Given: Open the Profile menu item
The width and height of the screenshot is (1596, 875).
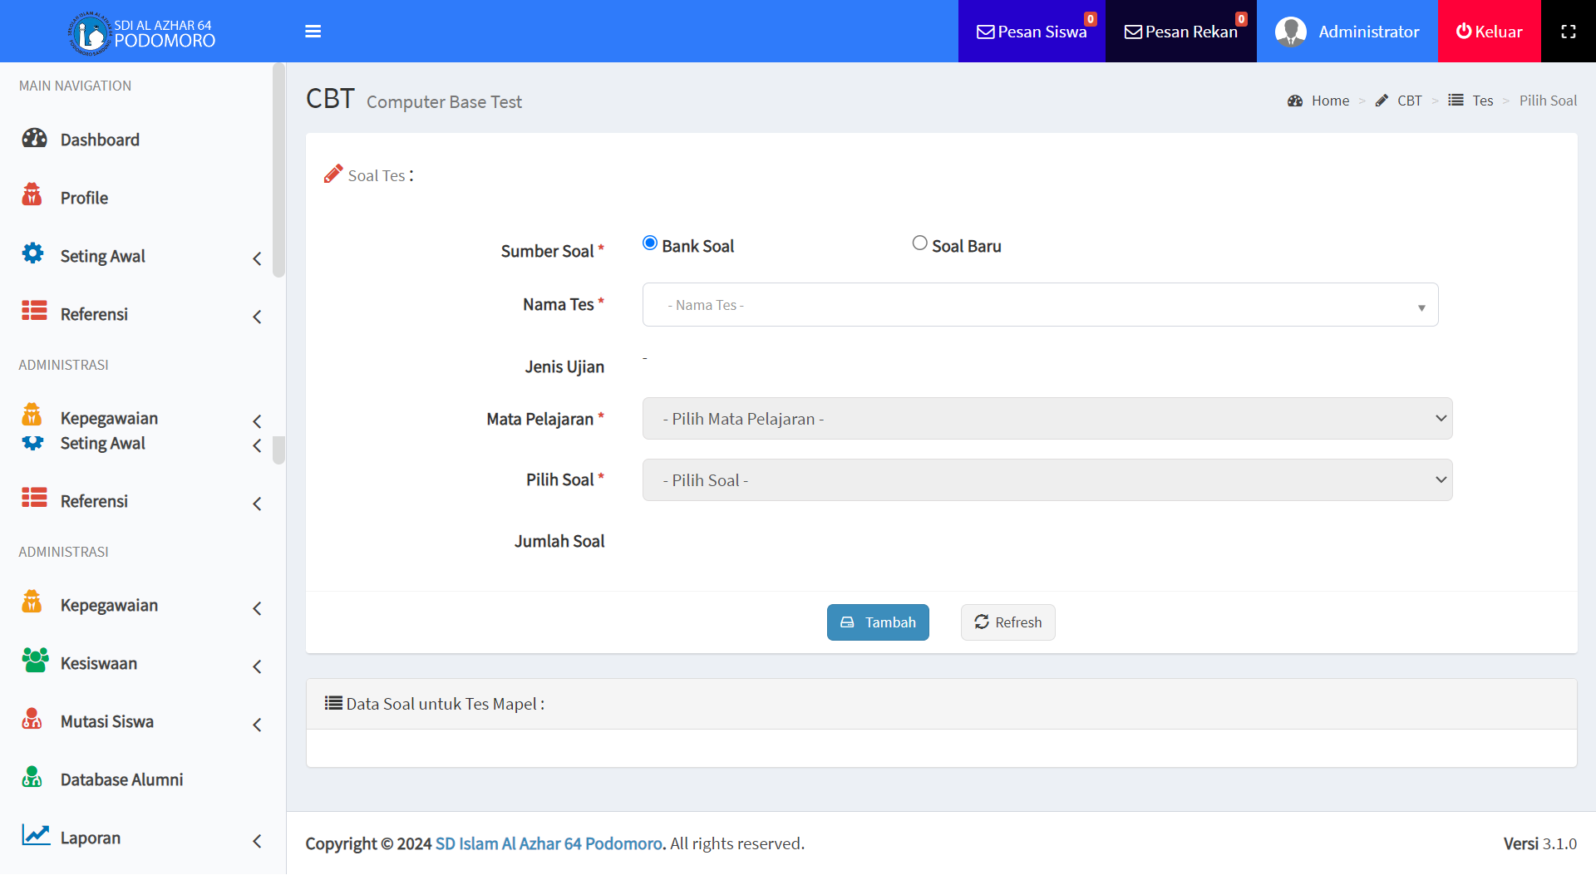Looking at the screenshot, I should pyautogui.click(x=84, y=198).
